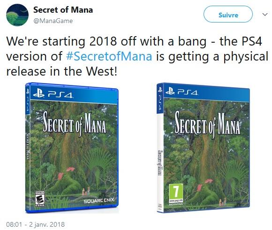Image resolution: width=272 pixels, height=230 pixels.
Task: Open the European PEGI cover image
Action: [x=203, y=148]
